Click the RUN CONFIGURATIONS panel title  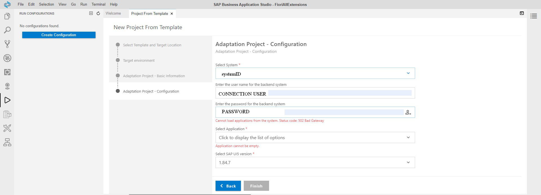(x=37, y=13)
